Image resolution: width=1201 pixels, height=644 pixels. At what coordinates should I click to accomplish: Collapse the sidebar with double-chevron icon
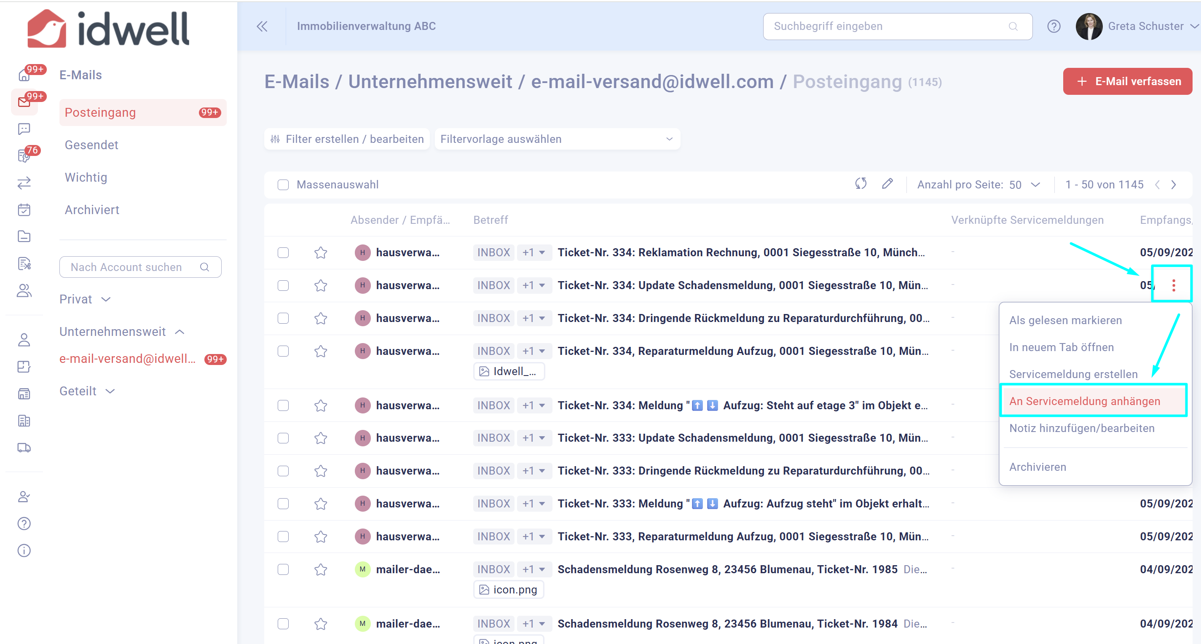point(262,26)
